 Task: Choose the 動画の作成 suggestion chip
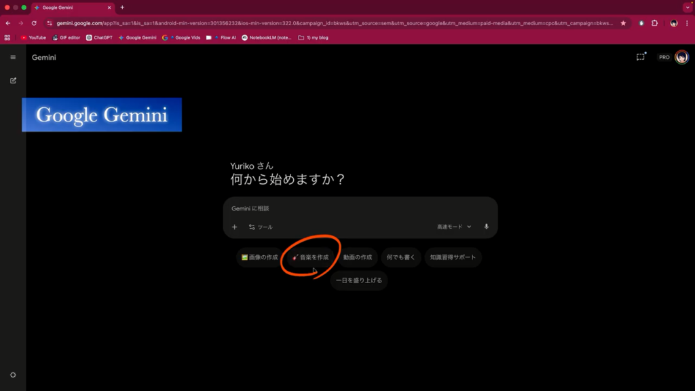[357, 258]
